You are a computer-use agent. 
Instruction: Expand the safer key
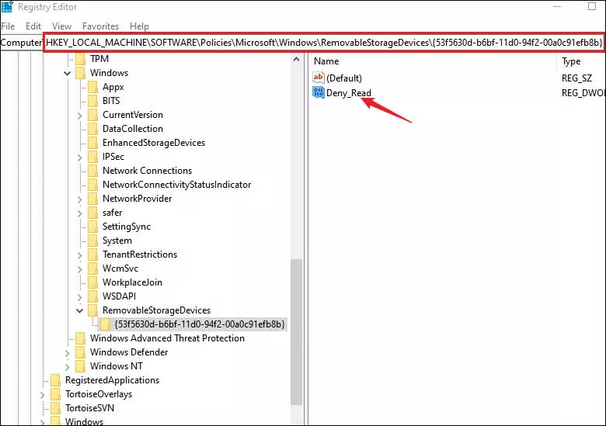click(79, 213)
